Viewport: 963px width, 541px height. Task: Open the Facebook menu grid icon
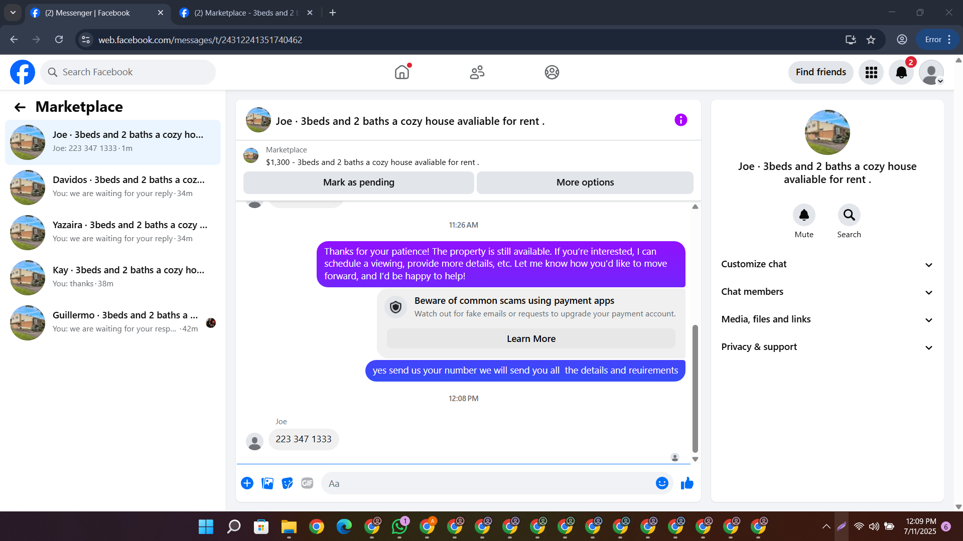(x=871, y=72)
